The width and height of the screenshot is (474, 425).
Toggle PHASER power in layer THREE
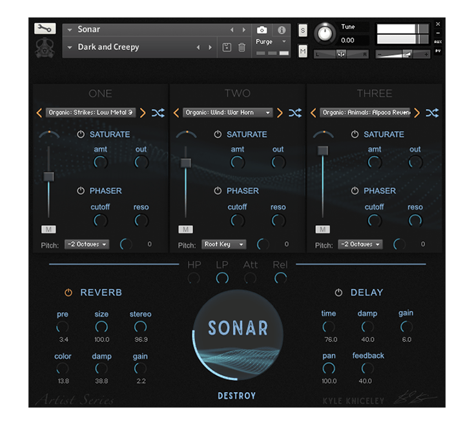(x=355, y=191)
